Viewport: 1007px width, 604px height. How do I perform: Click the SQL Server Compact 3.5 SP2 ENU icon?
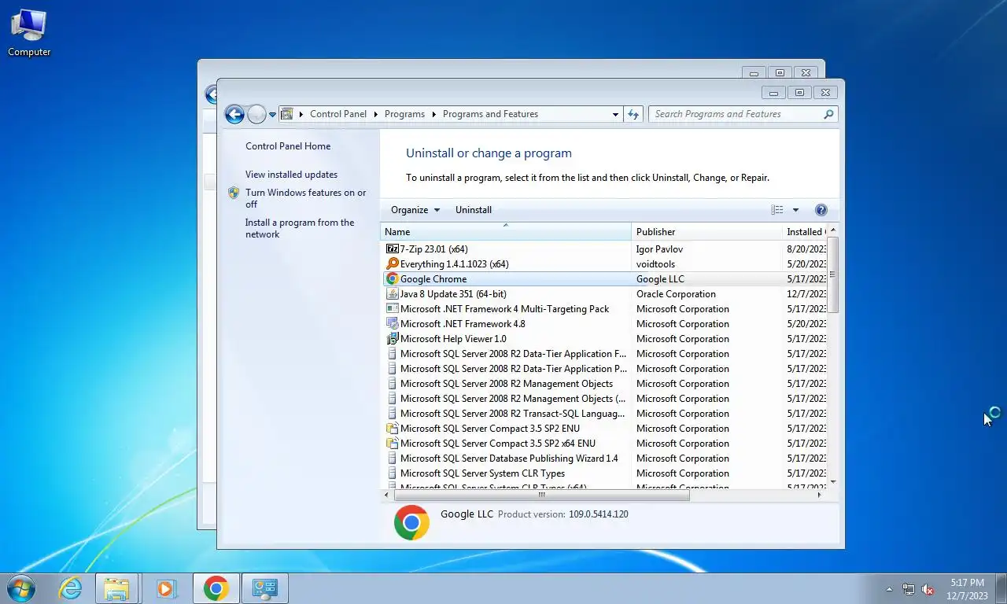coord(393,429)
